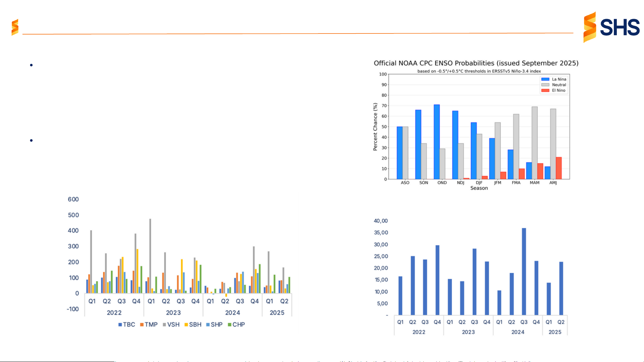
Task: Click the Q3 2024 bar in the blue chart
Action: [x=524, y=272]
